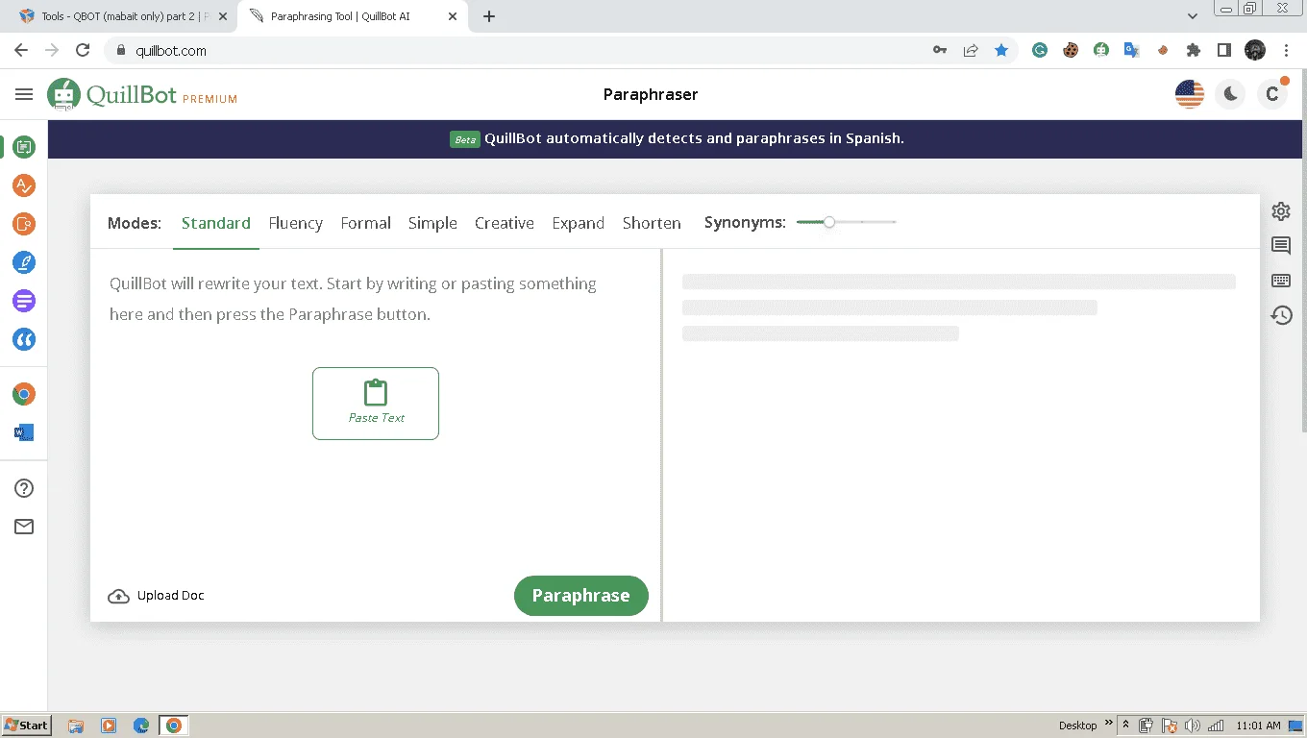Click the QuillBot Premium logo
Viewport: 1307px width, 738px height.
(142, 95)
